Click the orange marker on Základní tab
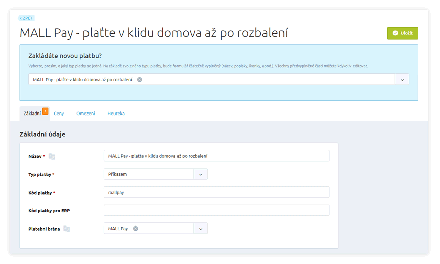 coord(45,111)
